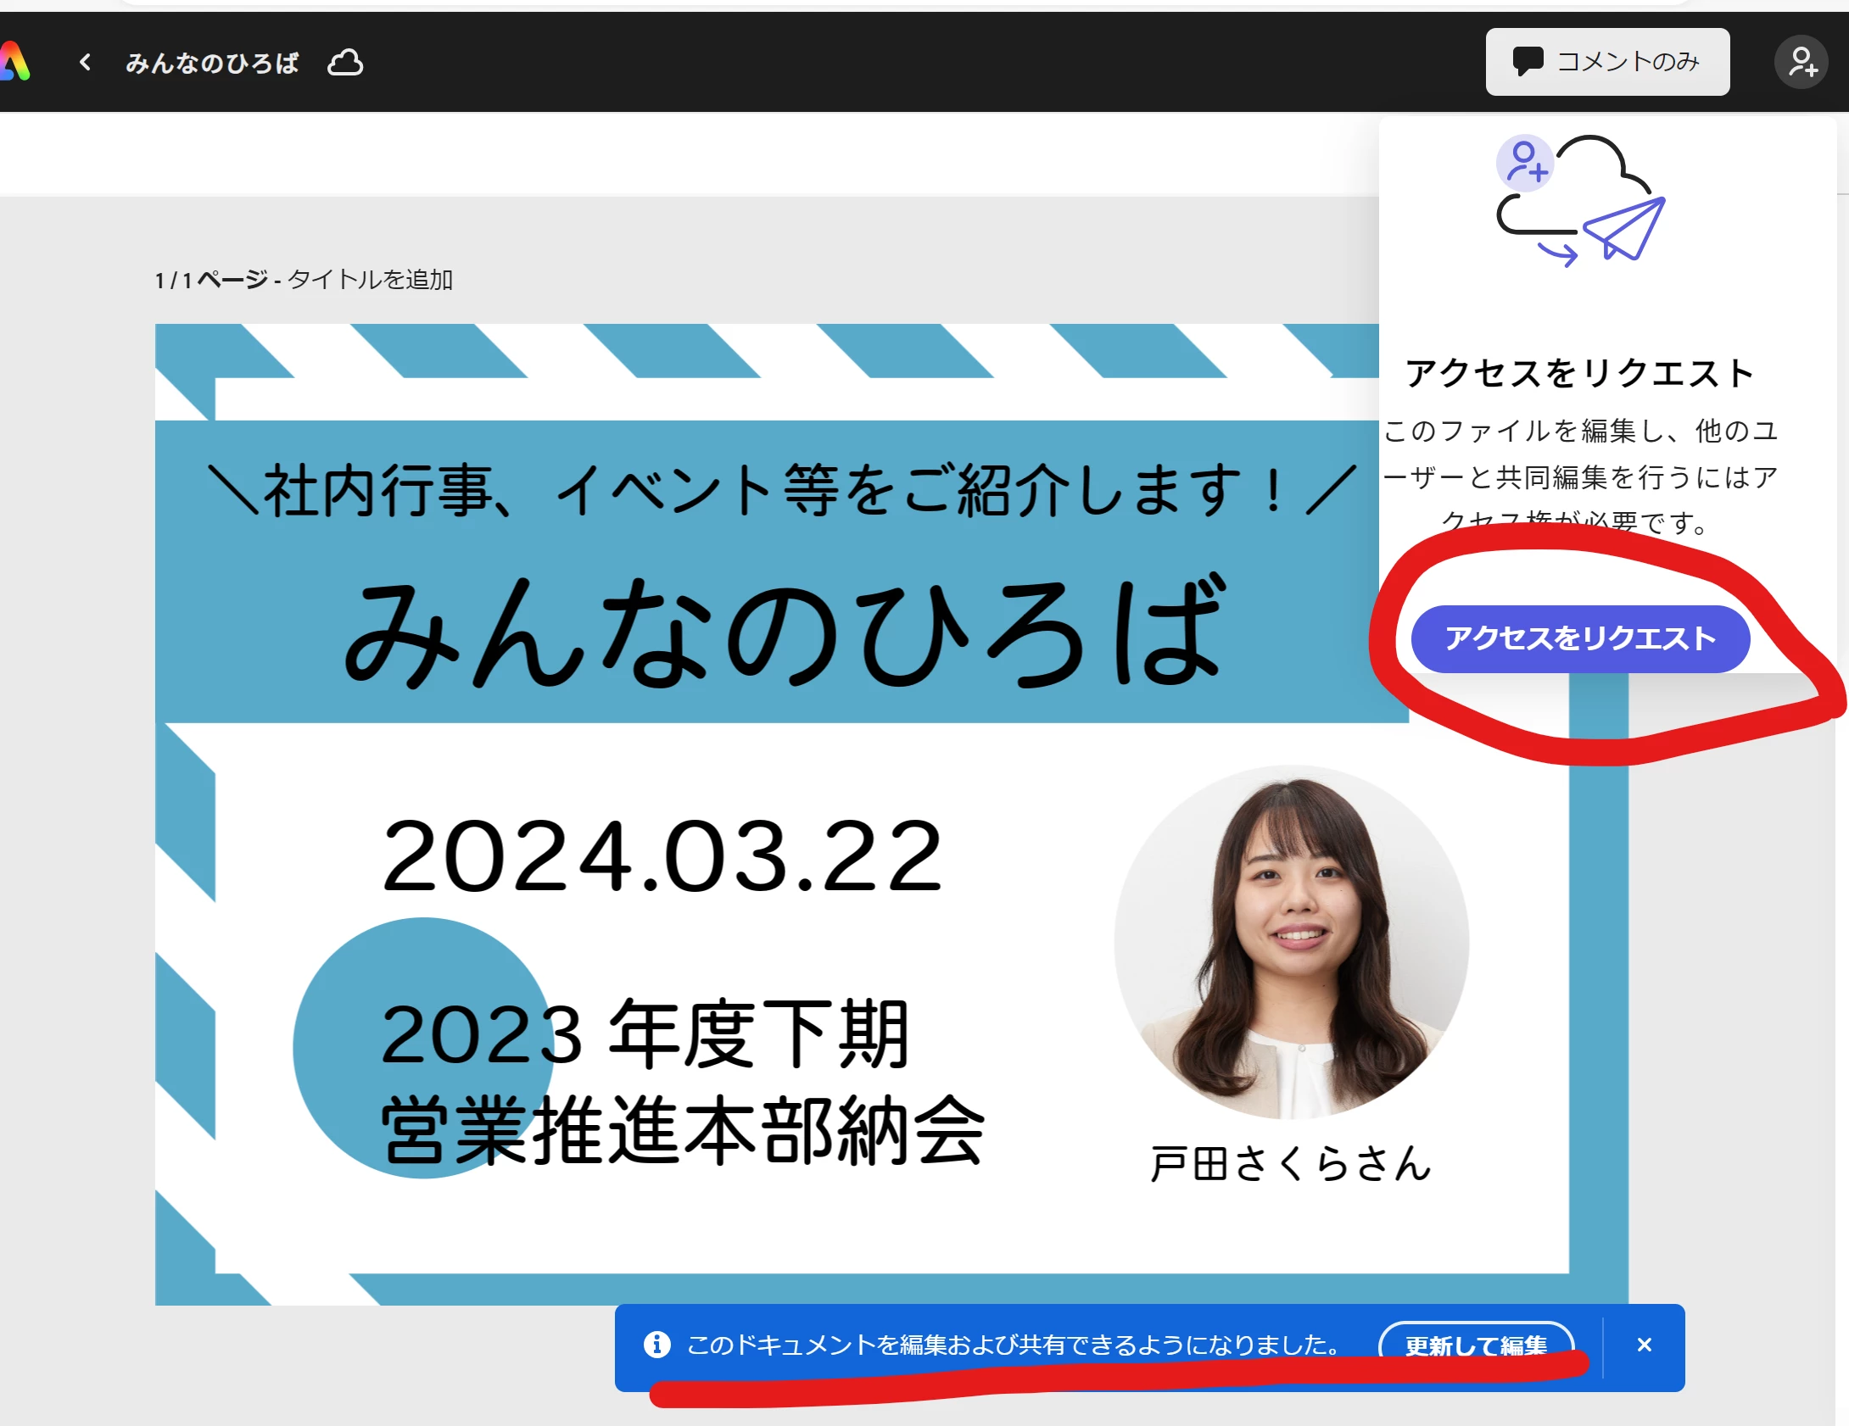The height and width of the screenshot is (1426, 1849).
Task: Click the 戸田さくらさん name caption
Action: point(1290,1163)
